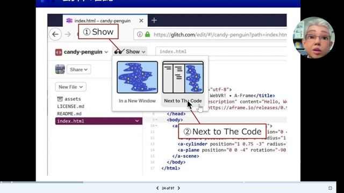The height and width of the screenshot is (193, 344).
Task: Click the a-cylinder code line
Action: [232, 144]
